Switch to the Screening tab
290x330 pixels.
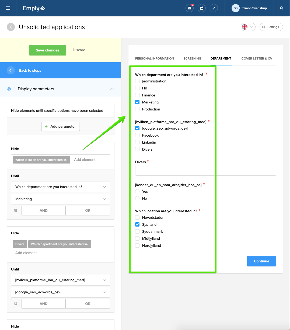[192, 58]
